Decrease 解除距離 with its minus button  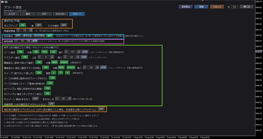point(16,41)
